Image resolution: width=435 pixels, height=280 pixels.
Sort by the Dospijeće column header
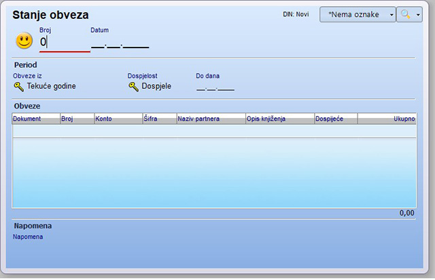[336, 119]
